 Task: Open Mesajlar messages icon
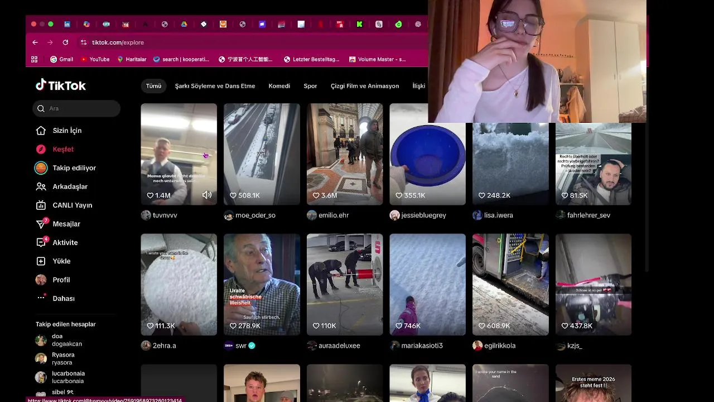pyautogui.click(x=41, y=224)
